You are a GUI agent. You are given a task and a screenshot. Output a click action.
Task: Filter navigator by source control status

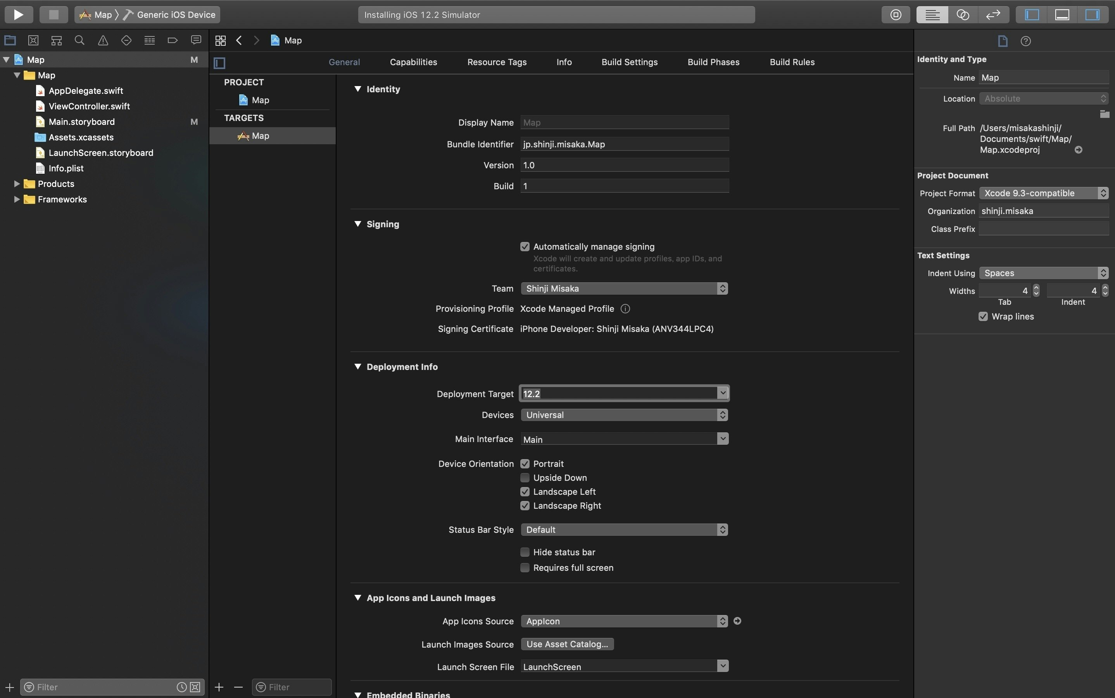195,687
